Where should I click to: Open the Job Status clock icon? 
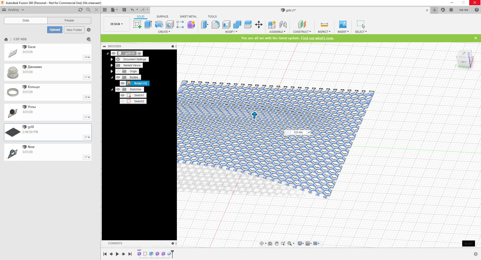[x=451, y=10]
